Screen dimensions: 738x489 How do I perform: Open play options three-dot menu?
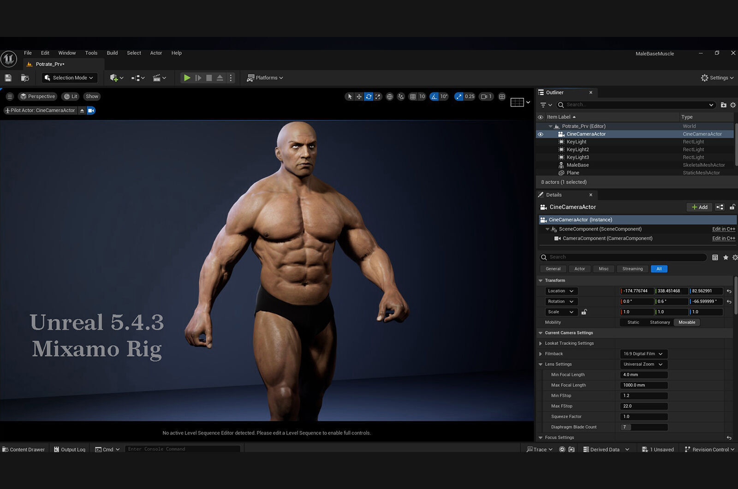[x=231, y=78]
